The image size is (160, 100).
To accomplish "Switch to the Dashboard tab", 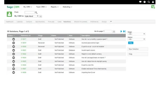I will coord(10,22).
